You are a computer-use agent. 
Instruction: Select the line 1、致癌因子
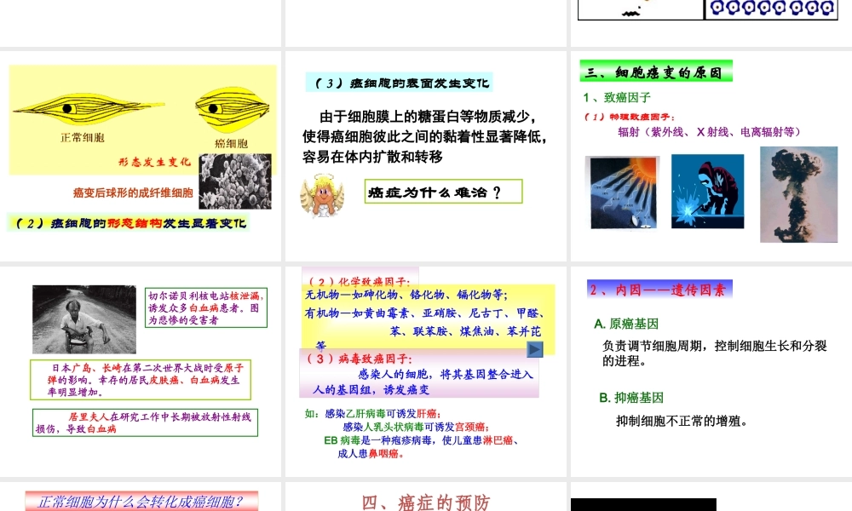pyautogui.click(x=617, y=98)
